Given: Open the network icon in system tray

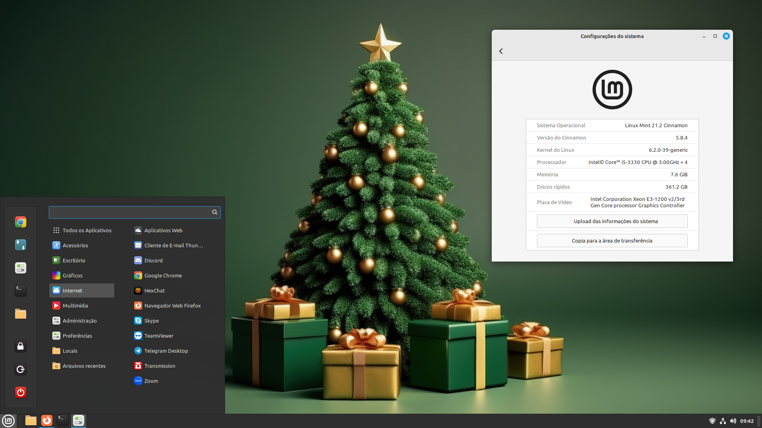Looking at the screenshot, I should [x=723, y=421].
